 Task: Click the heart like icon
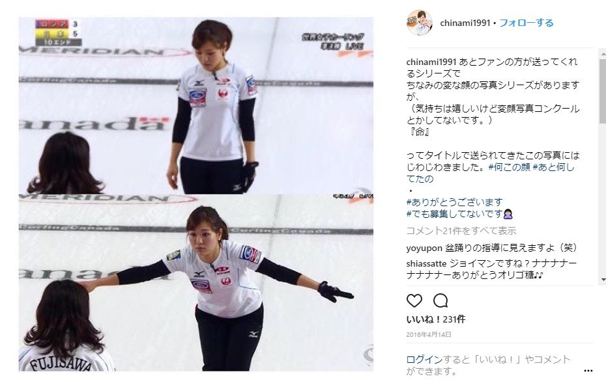[x=414, y=300]
